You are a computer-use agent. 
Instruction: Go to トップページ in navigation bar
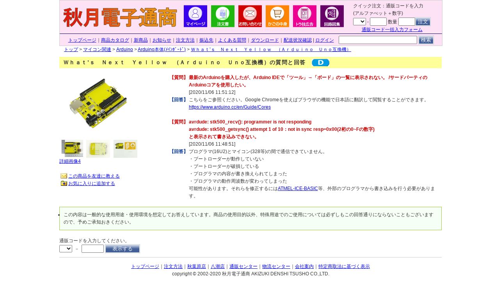pyautogui.click(x=82, y=40)
